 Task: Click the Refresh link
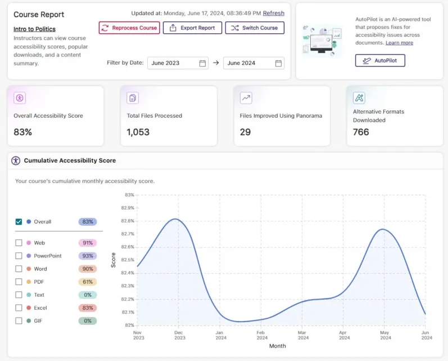pyautogui.click(x=274, y=13)
